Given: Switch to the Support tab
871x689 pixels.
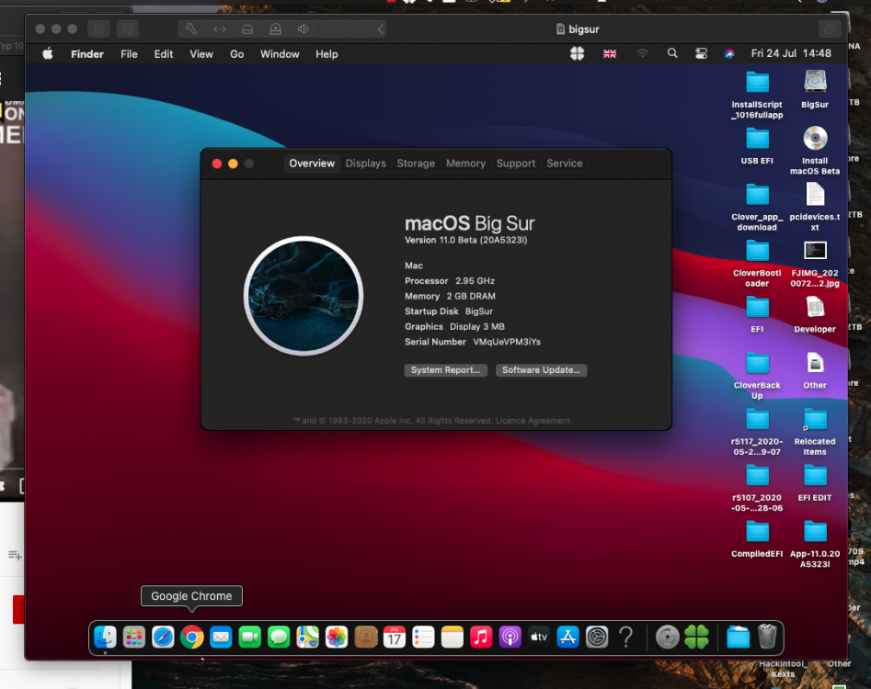Looking at the screenshot, I should pos(515,164).
